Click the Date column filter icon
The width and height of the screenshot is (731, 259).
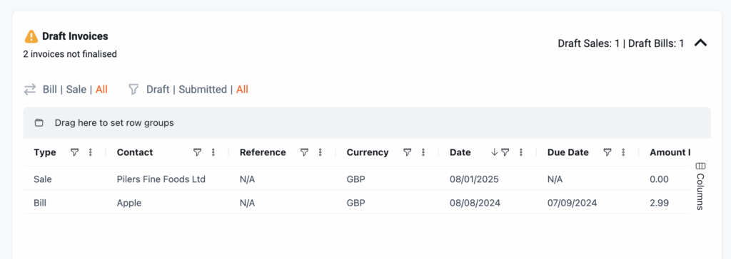(x=505, y=152)
